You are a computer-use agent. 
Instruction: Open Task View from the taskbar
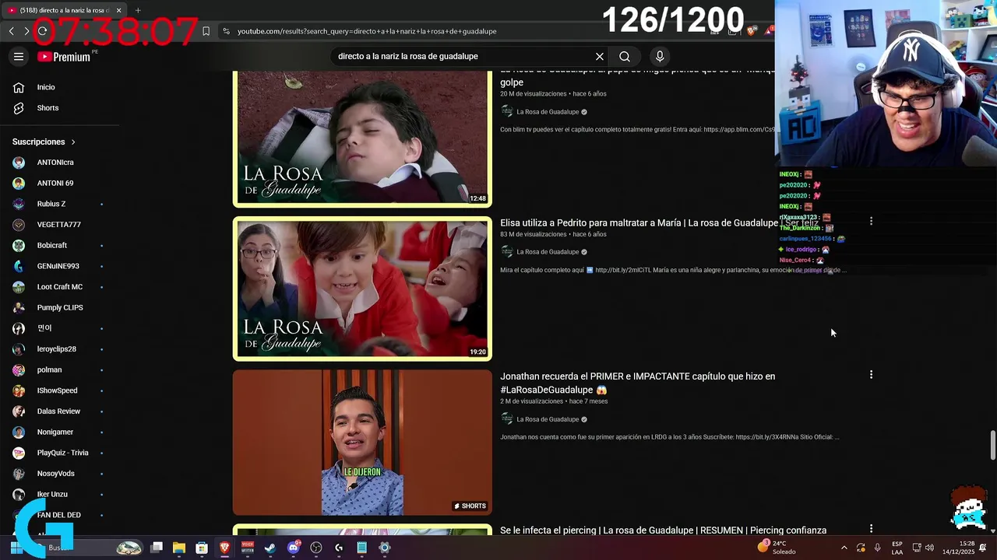click(x=157, y=548)
